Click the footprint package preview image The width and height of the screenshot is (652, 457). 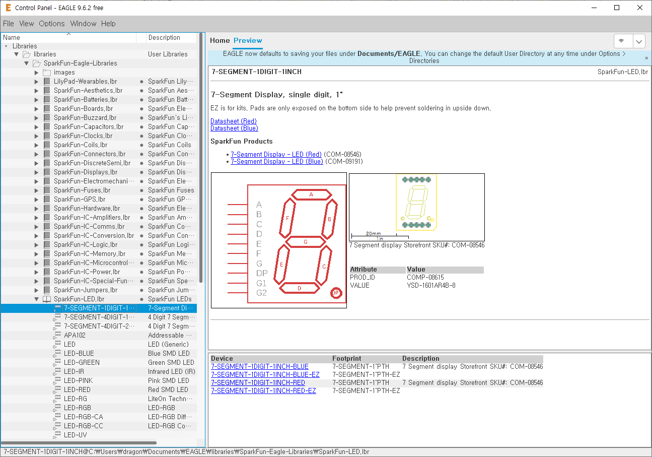(x=417, y=207)
